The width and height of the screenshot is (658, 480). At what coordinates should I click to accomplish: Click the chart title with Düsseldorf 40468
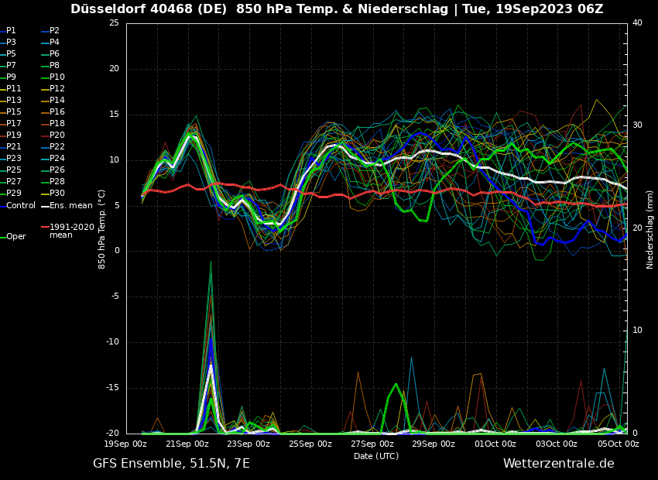coord(337,9)
